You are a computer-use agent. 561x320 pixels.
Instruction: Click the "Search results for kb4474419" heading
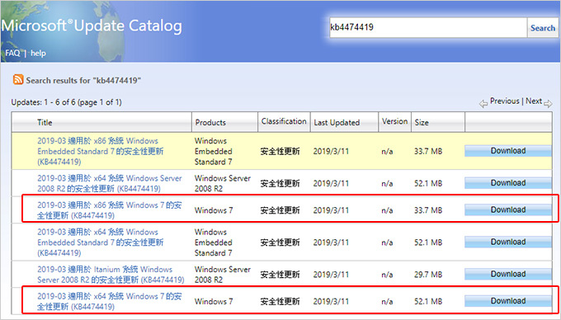83,81
